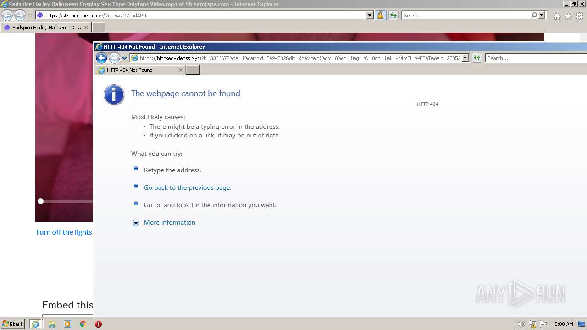This screenshot has height=330, width=587.
Task: Open search provider dropdown in main window
Action: pyautogui.click(x=542, y=16)
